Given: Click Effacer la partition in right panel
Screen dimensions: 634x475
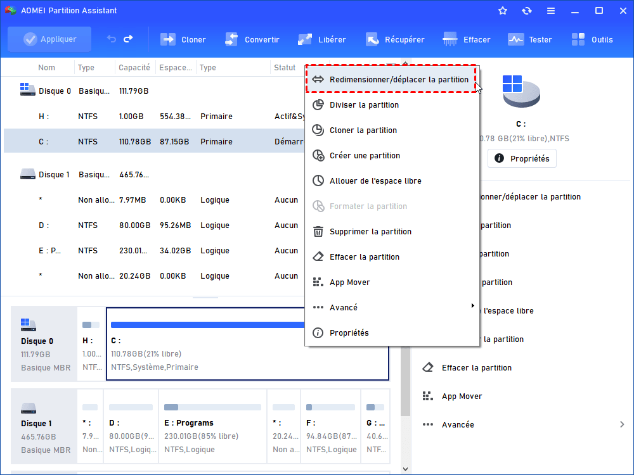Looking at the screenshot, I should (x=476, y=367).
